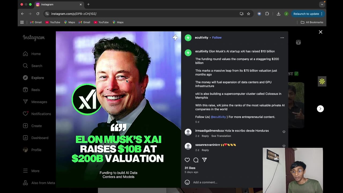The width and height of the screenshot is (343, 193).
Task: Open Search in Instagram sidebar
Action: point(32,66)
